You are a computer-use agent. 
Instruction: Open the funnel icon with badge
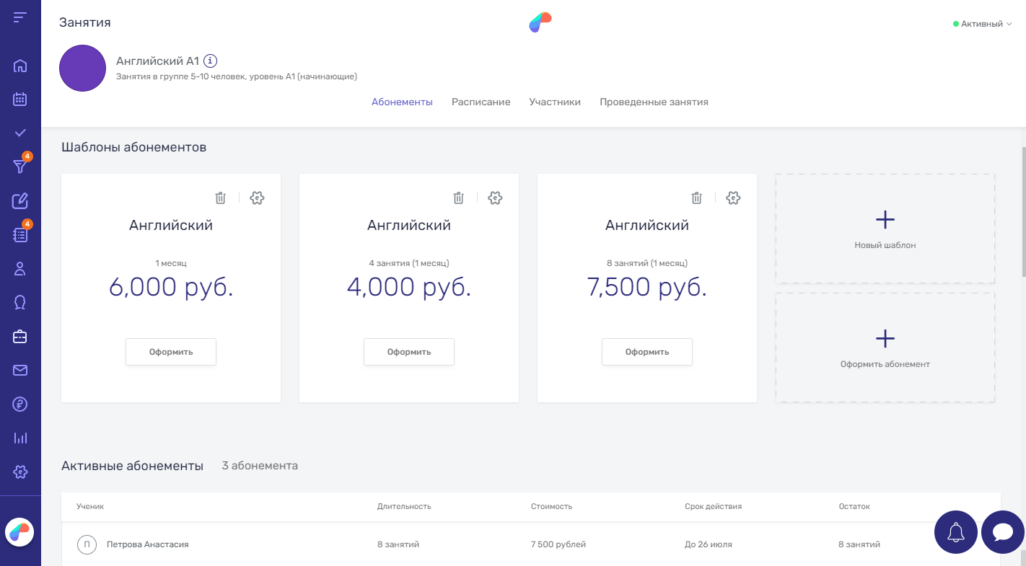click(20, 167)
